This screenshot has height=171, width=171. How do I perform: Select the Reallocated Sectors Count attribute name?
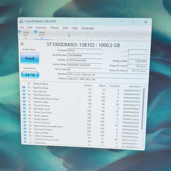(46, 99)
